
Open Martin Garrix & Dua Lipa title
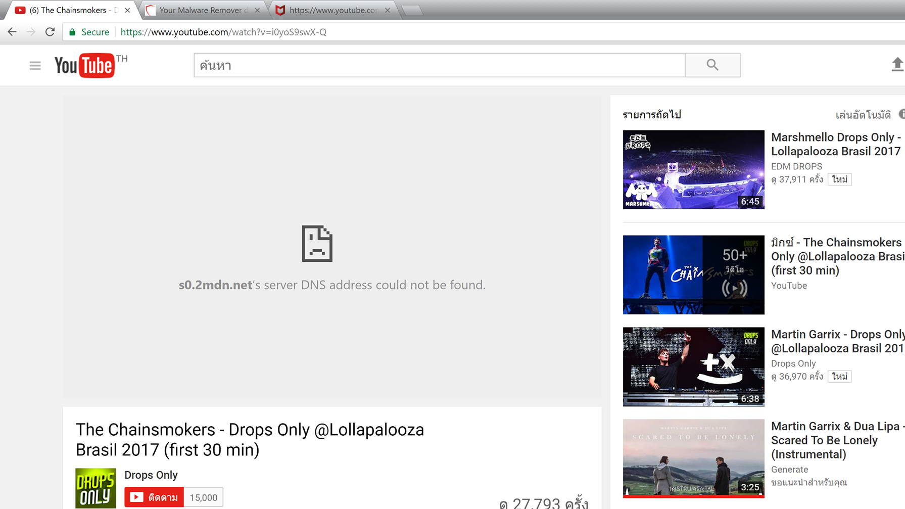838,440
